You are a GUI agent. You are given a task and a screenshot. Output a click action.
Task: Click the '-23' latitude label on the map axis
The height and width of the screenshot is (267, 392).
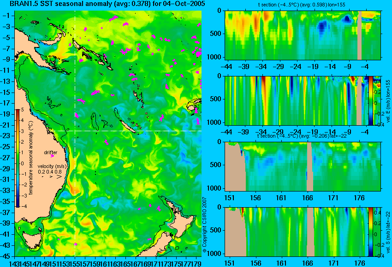click(x=6, y=136)
